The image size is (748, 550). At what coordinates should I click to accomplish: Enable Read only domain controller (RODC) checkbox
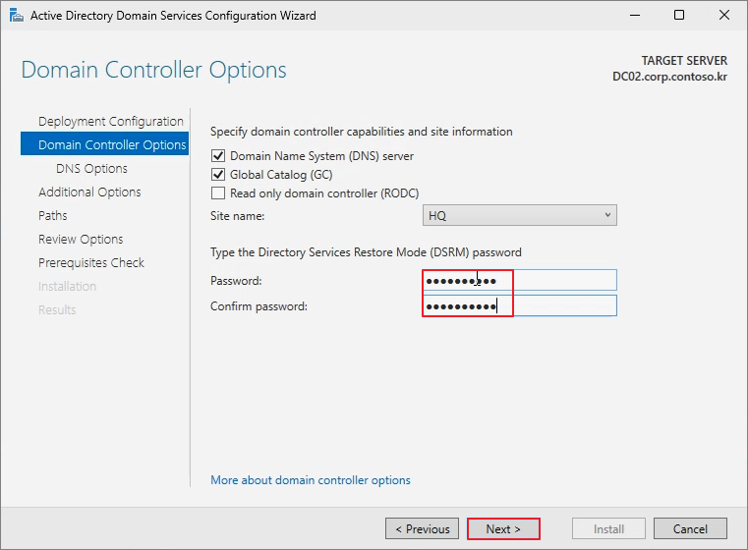(x=218, y=193)
